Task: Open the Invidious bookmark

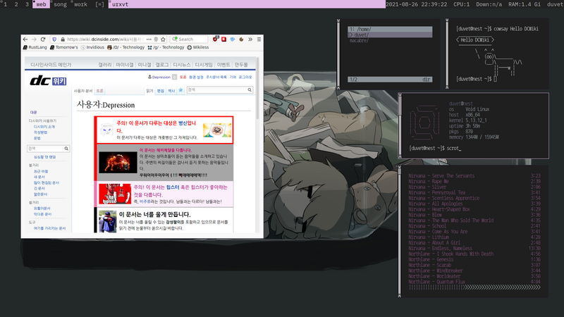Action: (92, 47)
